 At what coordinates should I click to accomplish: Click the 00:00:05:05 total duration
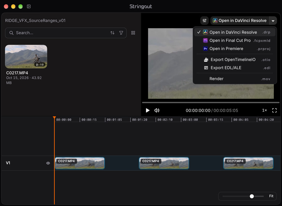tap(226, 110)
